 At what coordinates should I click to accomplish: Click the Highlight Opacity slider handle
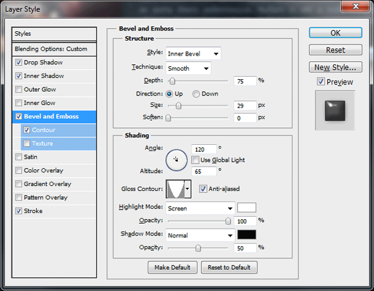pos(228,221)
